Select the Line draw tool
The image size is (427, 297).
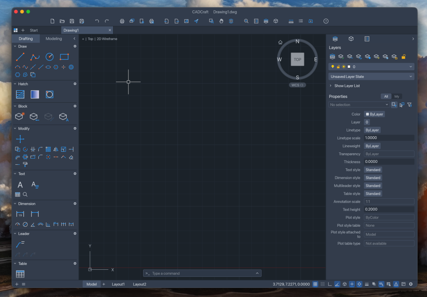point(20,57)
